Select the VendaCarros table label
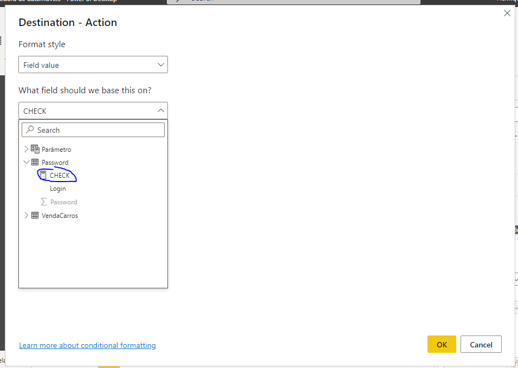518x368 pixels. (60, 216)
